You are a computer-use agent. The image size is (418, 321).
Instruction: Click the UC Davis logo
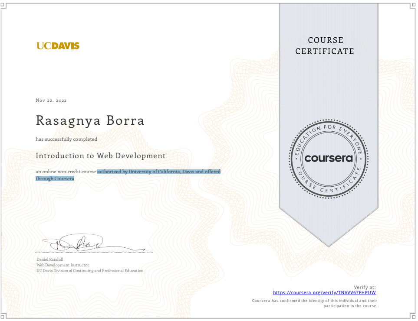58,46
